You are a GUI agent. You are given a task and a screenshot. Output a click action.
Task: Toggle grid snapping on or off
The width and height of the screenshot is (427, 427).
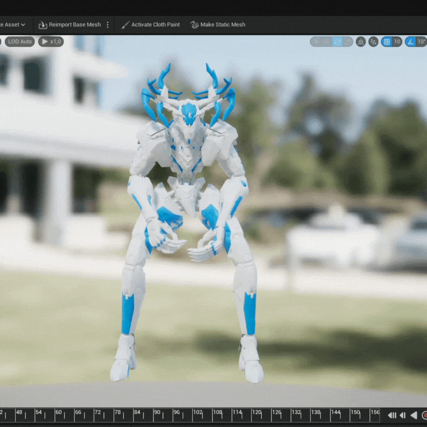387,42
